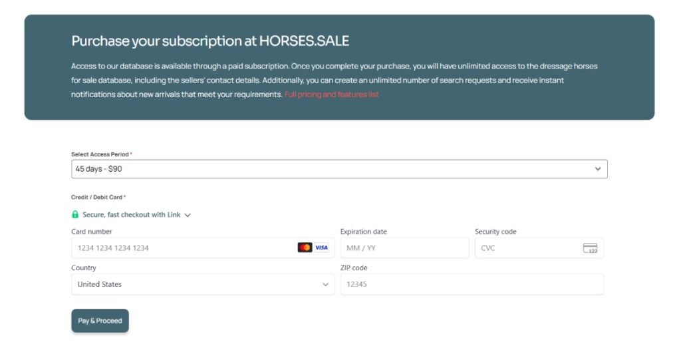The height and width of the screenshot is (356, 681).
Task: Select the CVC security code field
Action: (x=529, y=248)
